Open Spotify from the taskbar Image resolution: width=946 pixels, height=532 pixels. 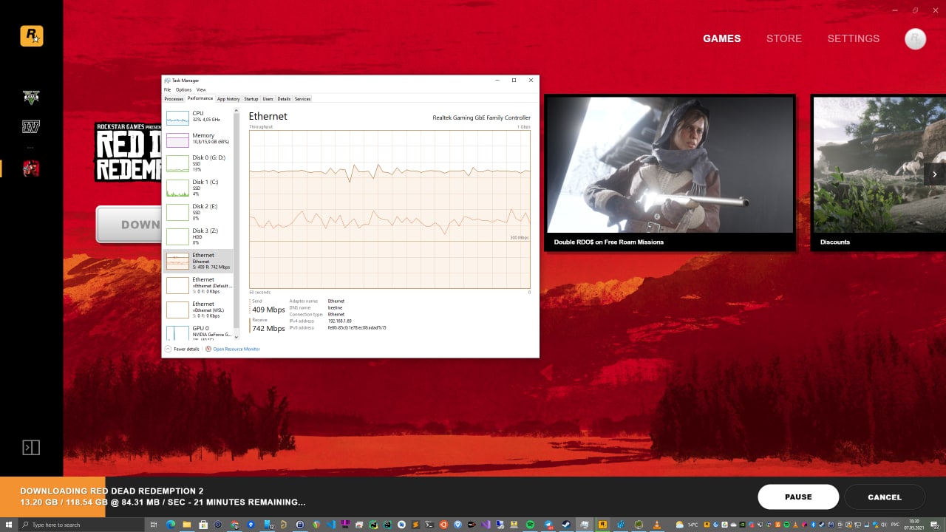[530, 525]
